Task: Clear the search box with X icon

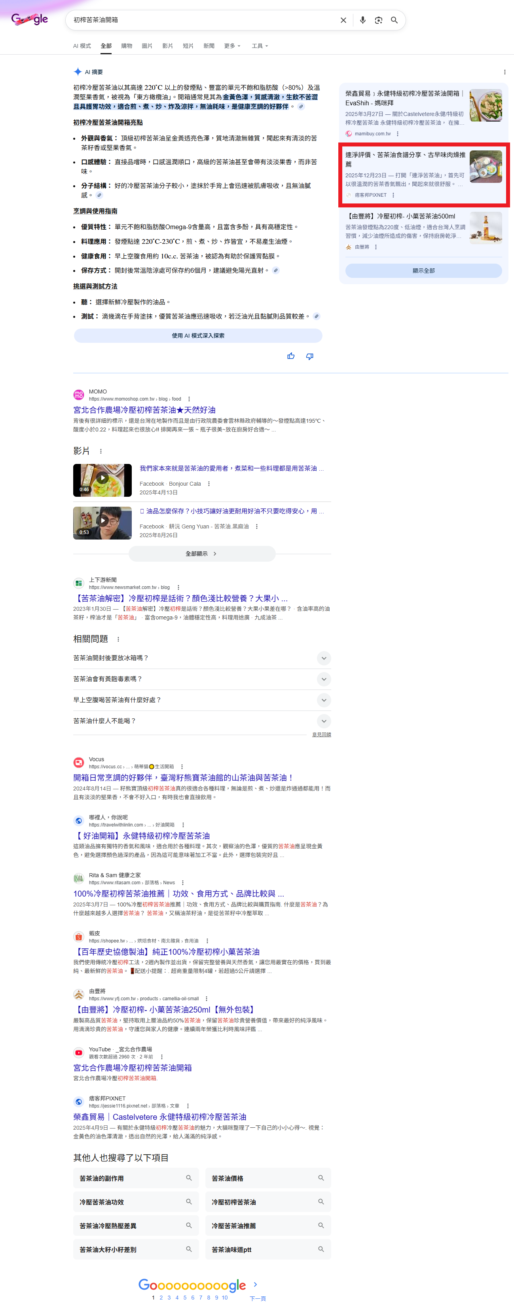Action: [x=343, y=20]
